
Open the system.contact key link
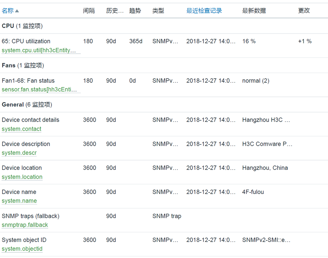tap(22, 129)
